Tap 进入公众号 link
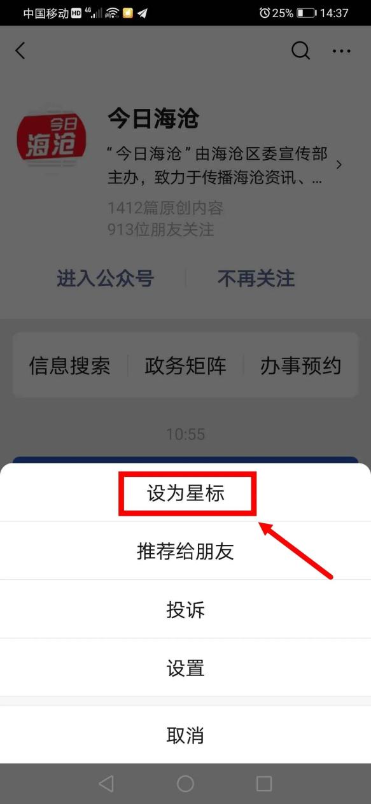371x804 pixels. click(x=105, y=278)
